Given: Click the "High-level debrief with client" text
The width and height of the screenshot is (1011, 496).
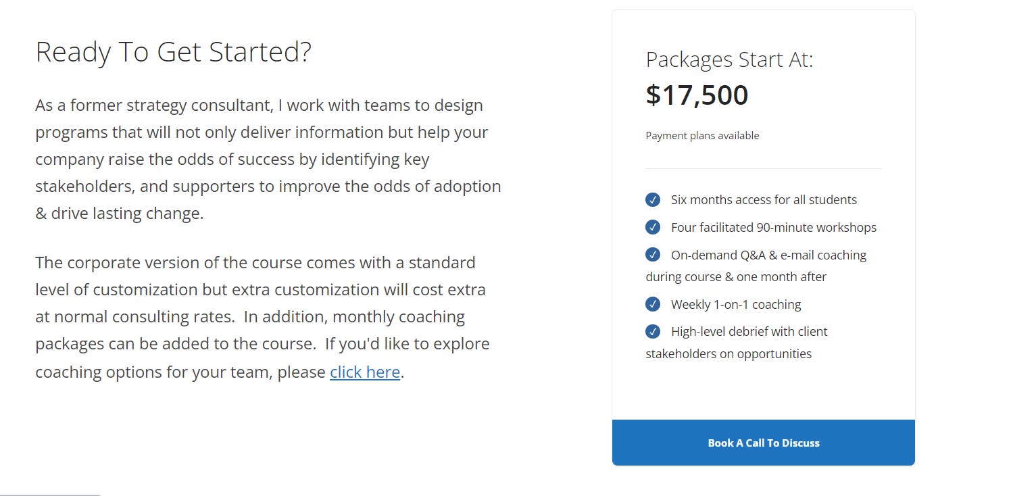Looking at the screenshot, I should [749, 332].
